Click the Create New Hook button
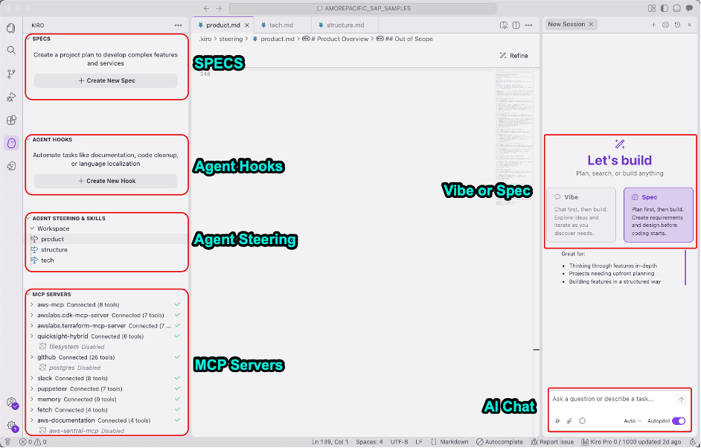 (106, 181)
